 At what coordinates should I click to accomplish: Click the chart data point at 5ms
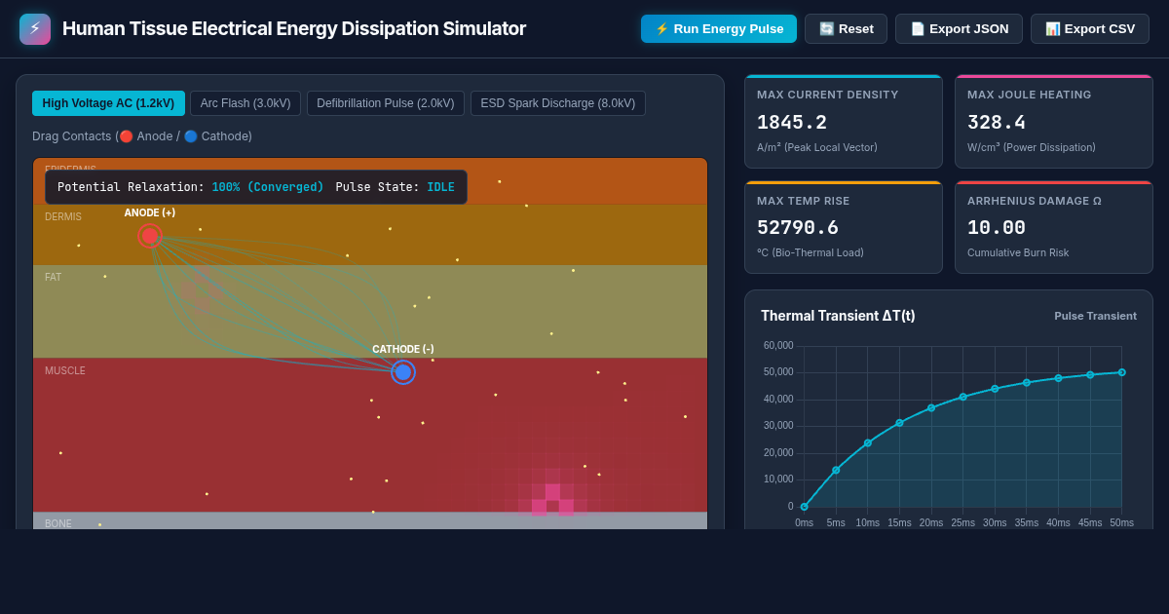pos(836,470)
